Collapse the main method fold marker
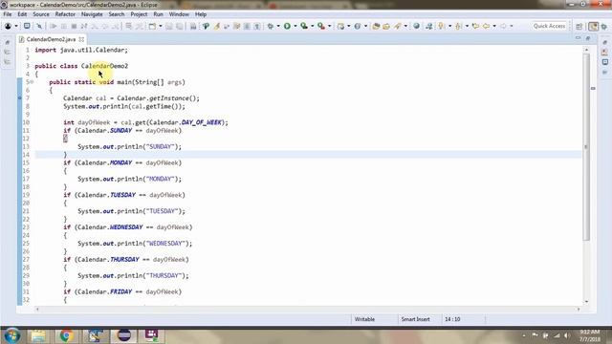Screen dimensions: 612x344 point(32,82)
